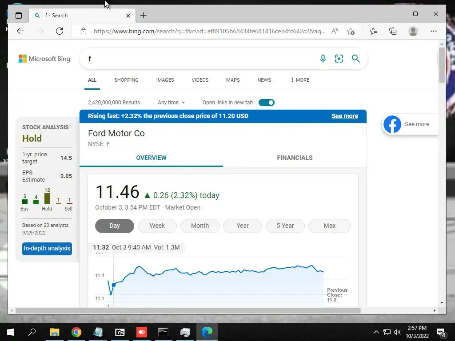Open visual search camera icon
The width and height of the screenshot is (455, 341).
point(339,59)
